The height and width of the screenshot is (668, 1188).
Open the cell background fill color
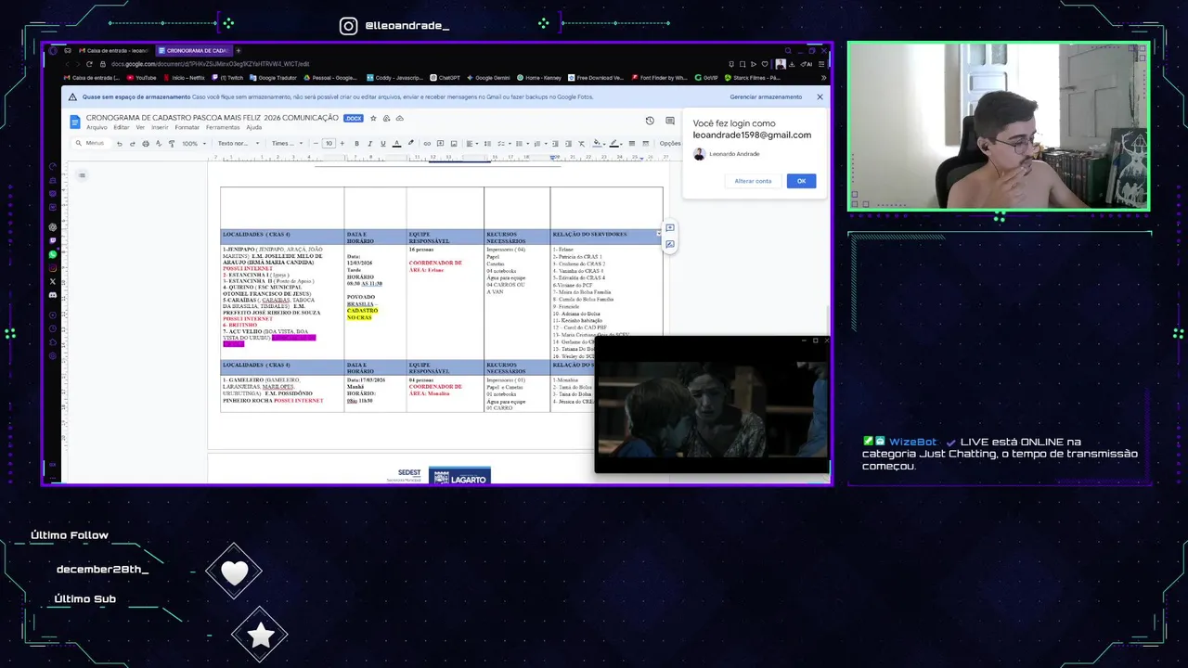pyautogui.click(x=599, y=143)
